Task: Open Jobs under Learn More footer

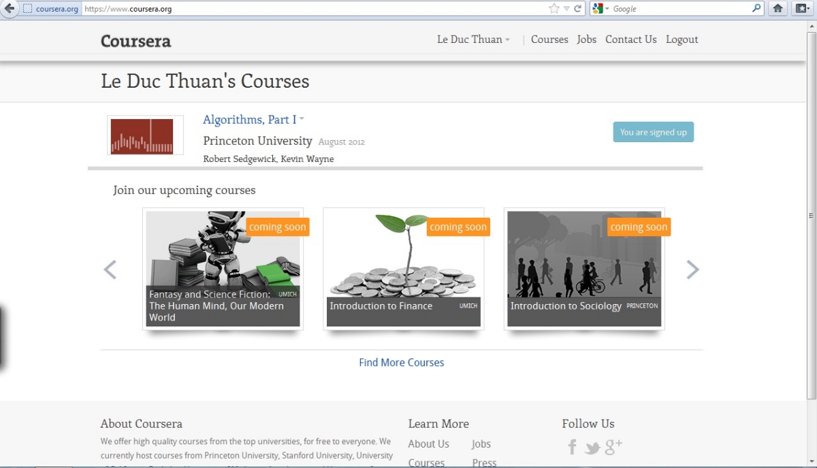Action: coord(481,444)
